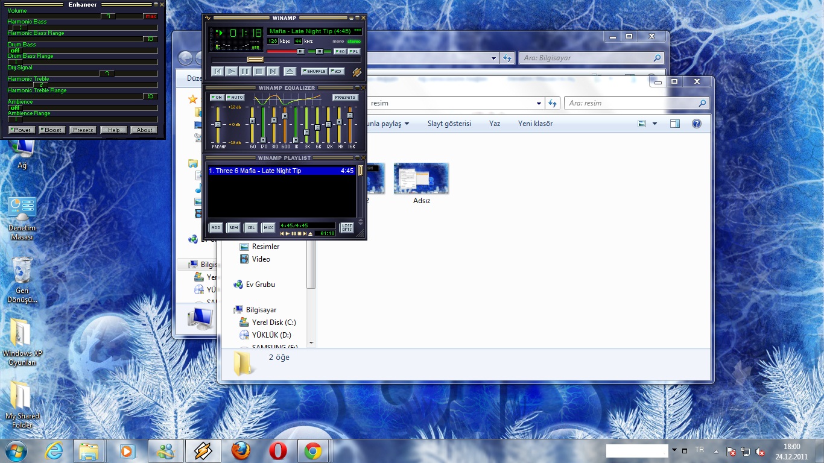Open resim address bar history dropdown
This screenshot has width=824, height=463.
(x=540, y=103)
